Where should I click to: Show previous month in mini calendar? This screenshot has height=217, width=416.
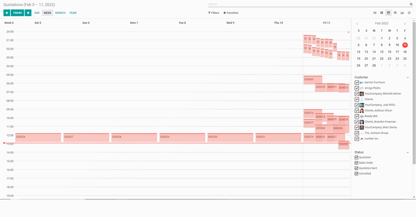[x=358, y=23]
